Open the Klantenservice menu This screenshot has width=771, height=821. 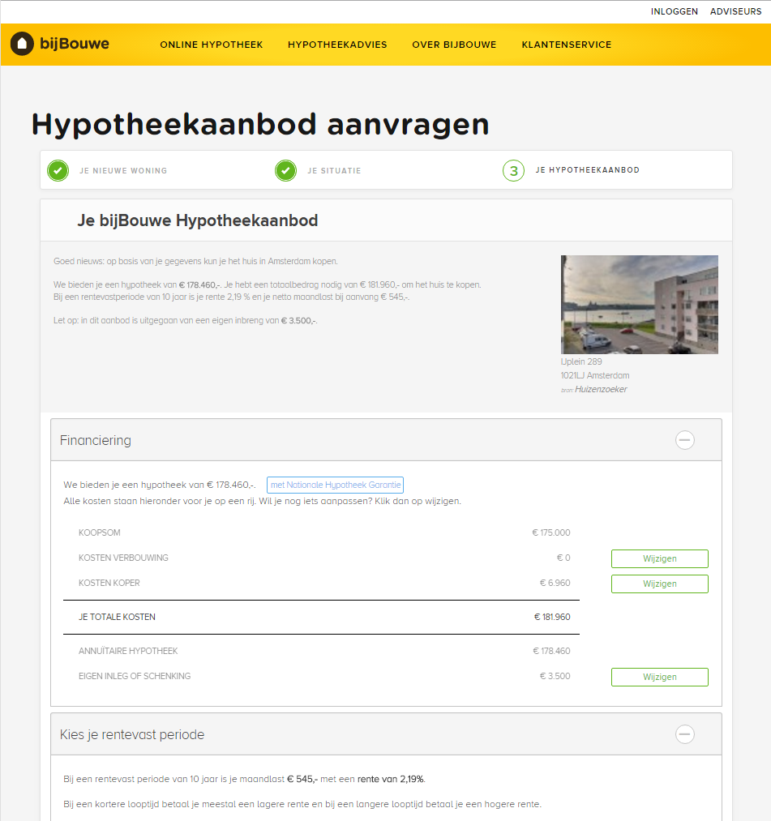[x=567, y=45]
